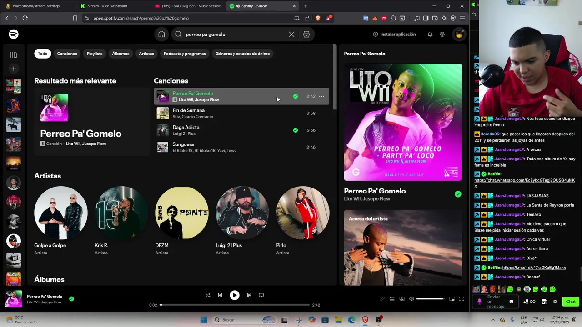Open the Spotify browse icon beside search
The image size is (582, 327).
tap(306, 35)
